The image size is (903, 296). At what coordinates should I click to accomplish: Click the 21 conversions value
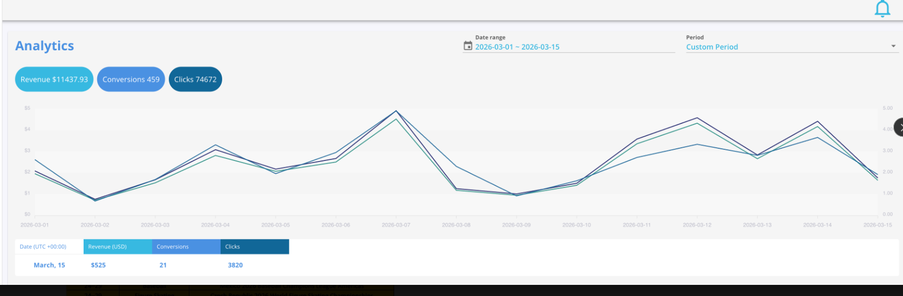(x=163, y=265)
